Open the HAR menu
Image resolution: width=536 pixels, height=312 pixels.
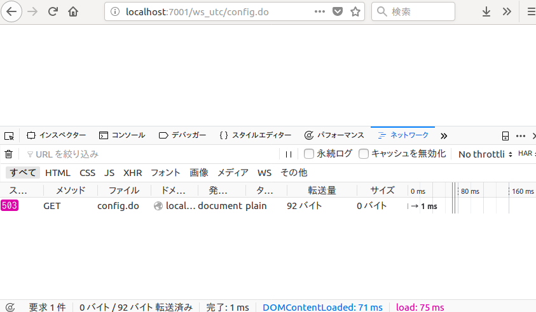[x=526, y=153]
